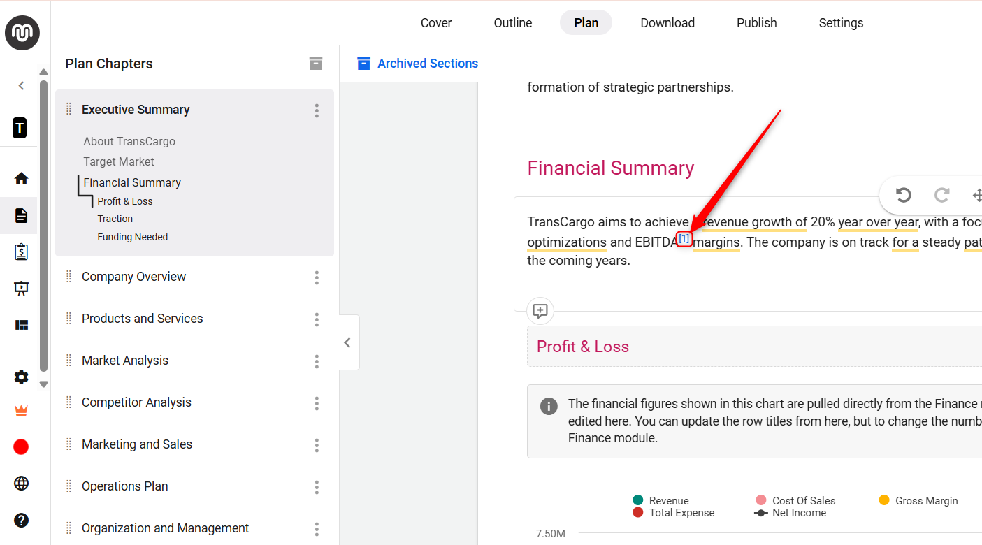This screenshot has width=982, height=545.
Task: Select Financial Summary in the chapter tree
Action: (132, 182)
